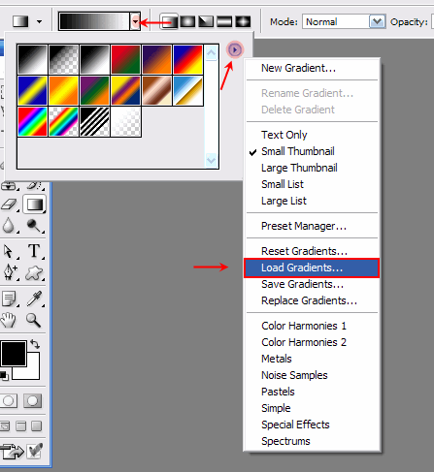Click Reset Gradients menu entry
Image resolution: width=434 pixels, height=472 pixels.
[304, 251]
